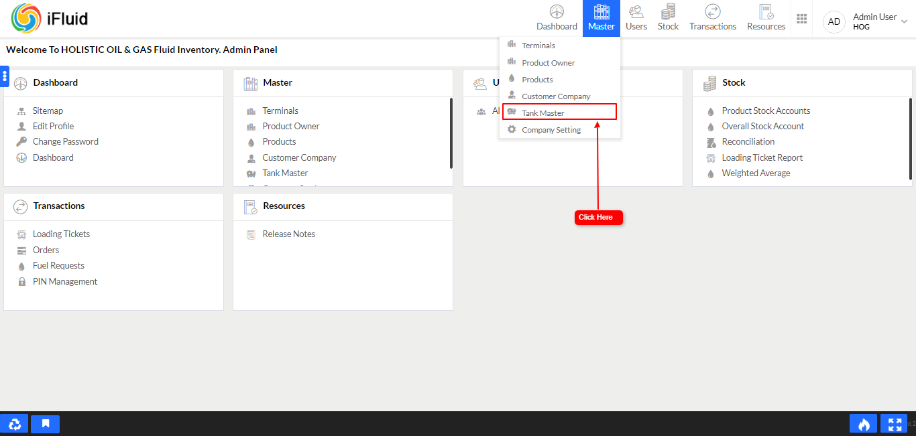Open Product Owner link in Master card
Image resolution: width=916 pixels, height=436 pixels.
291,126
